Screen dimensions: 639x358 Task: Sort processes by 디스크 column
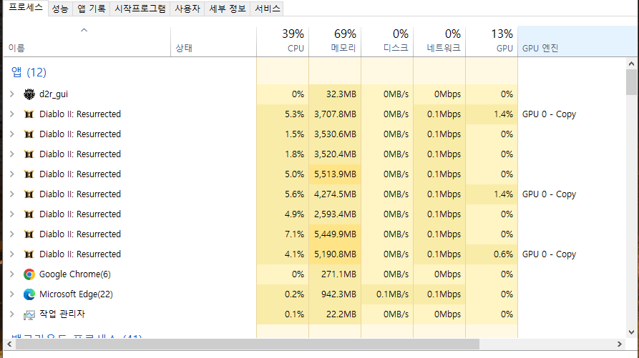pyautogui.click(x=387, y=42)
